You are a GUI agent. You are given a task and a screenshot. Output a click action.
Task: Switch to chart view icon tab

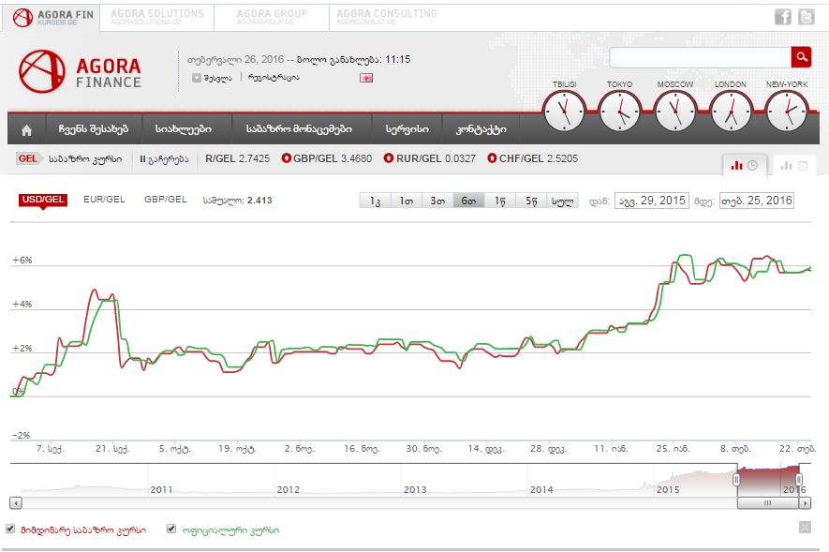747,165
